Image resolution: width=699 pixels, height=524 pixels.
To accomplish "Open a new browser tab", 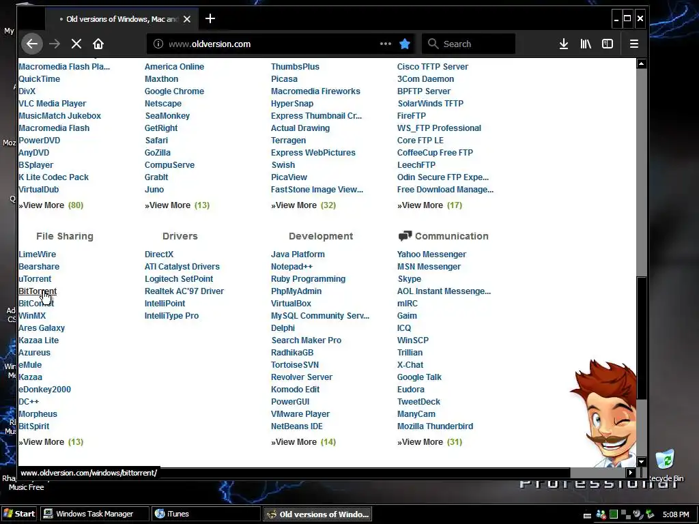I will coord(210,18).
